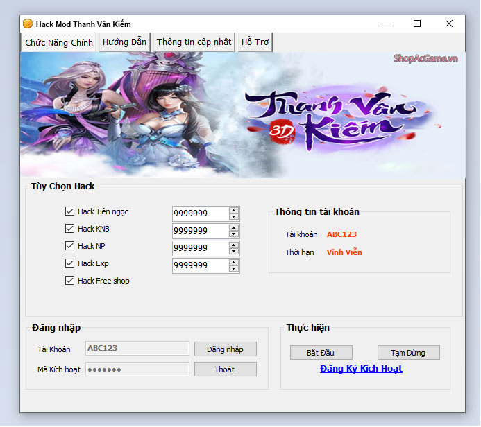Open the Thông tin cập nhật tab
Image resolution: width=481 pixels, height=427 pixels.
194,42
